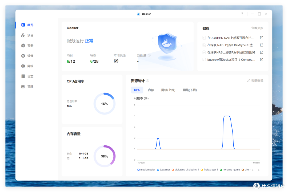This screenshot has height=192, width=288.
Task: Click 项目 label in the sidebar
Action: [x=30, y=35]
